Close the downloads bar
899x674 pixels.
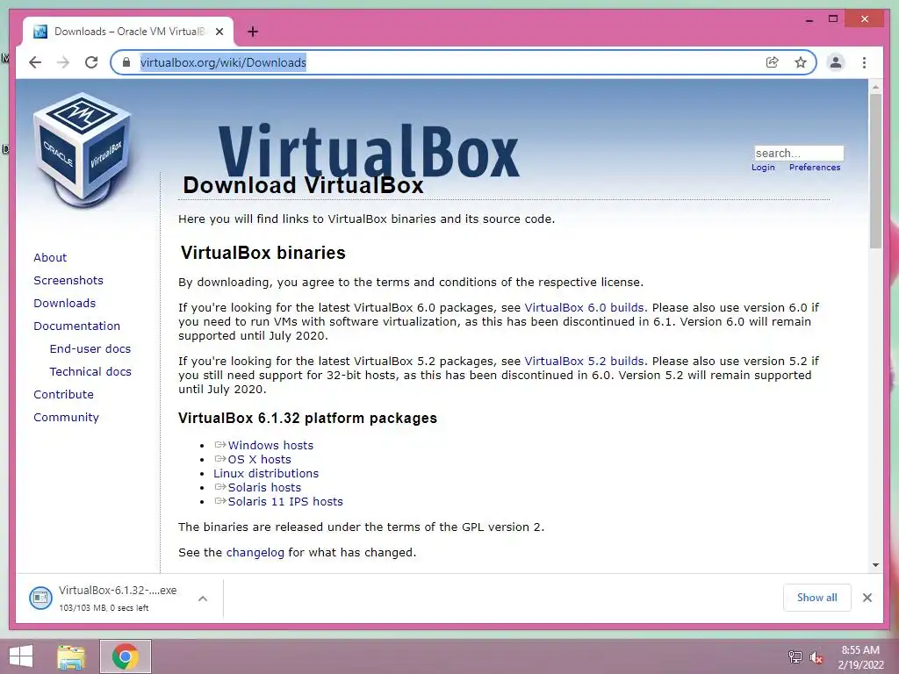tap(867, 598)
